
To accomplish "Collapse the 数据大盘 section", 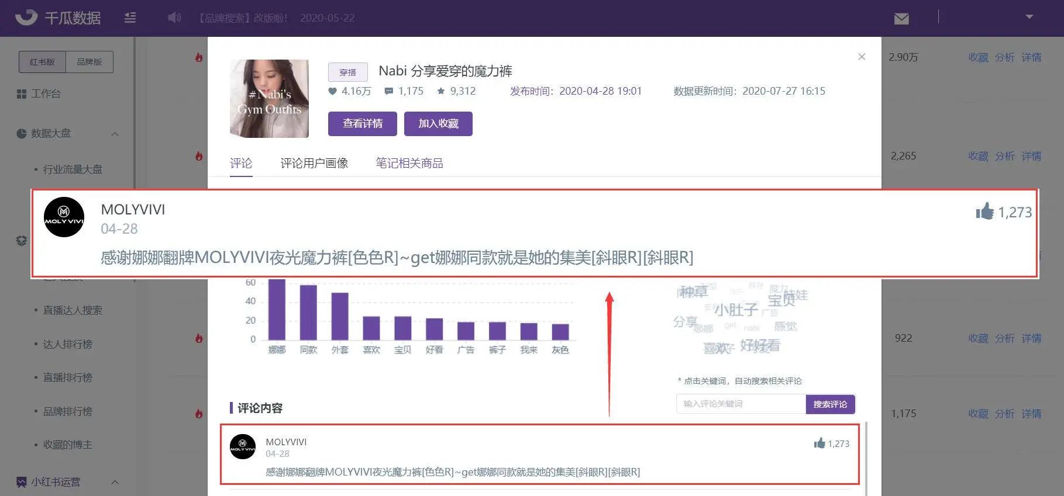I will pyautogui.click(x=115, y=134).
